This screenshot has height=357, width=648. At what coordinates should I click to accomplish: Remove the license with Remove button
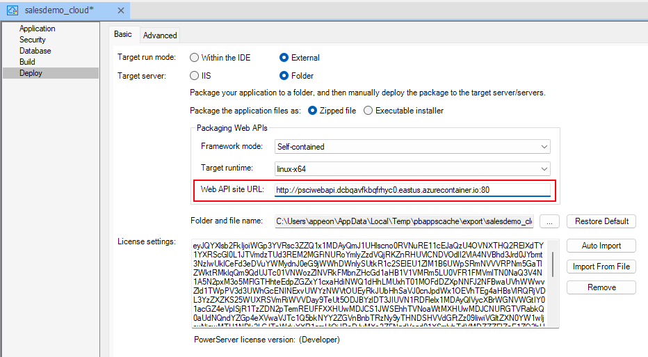(x=601, y=287)
